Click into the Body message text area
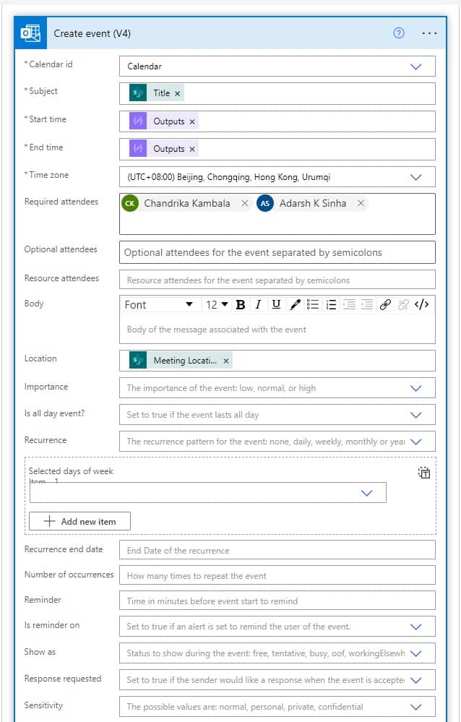The image size is (461, 722). coord(277,330)
